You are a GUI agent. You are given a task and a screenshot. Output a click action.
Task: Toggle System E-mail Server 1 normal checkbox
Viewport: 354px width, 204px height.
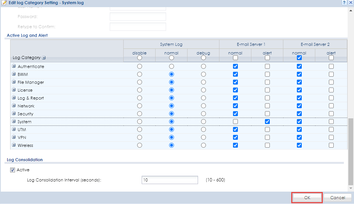coord(235,122)
